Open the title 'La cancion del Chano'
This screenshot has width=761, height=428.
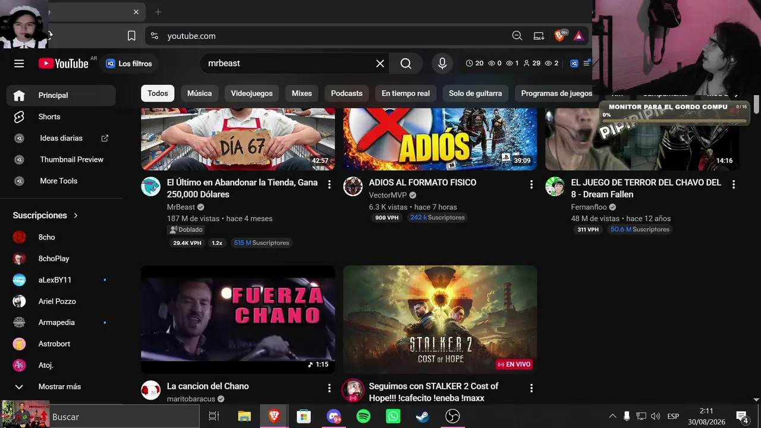click(207, 386)
